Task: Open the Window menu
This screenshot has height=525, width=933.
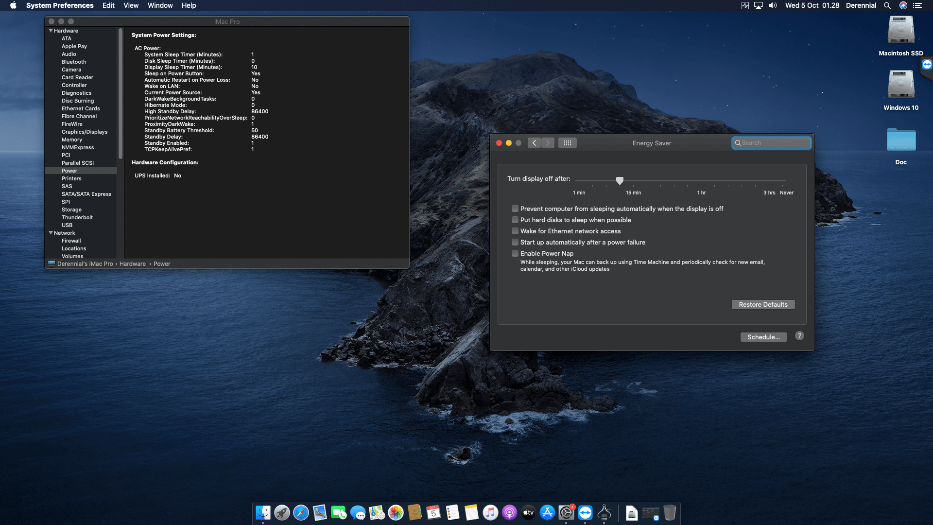Action: (x=160, y=5)
